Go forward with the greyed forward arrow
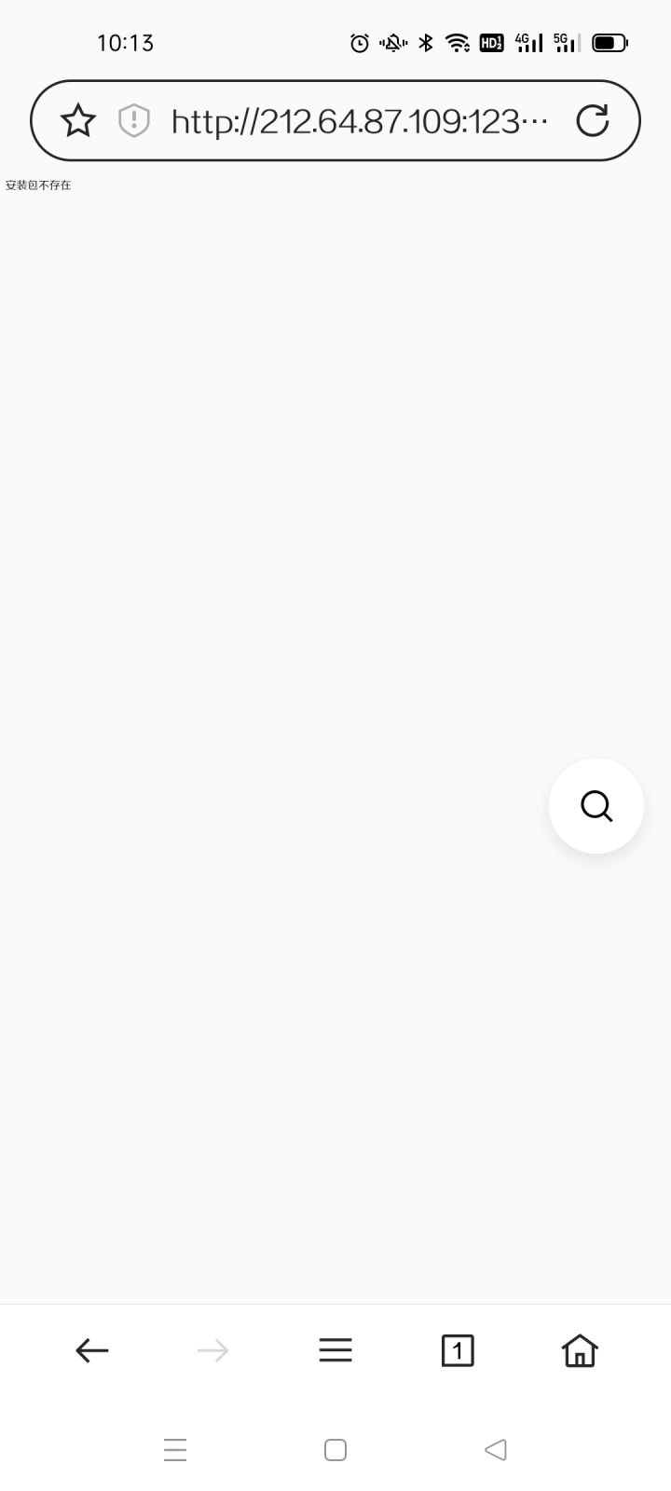Viewport: 671px width, 1491px height. click(213, 1350)
